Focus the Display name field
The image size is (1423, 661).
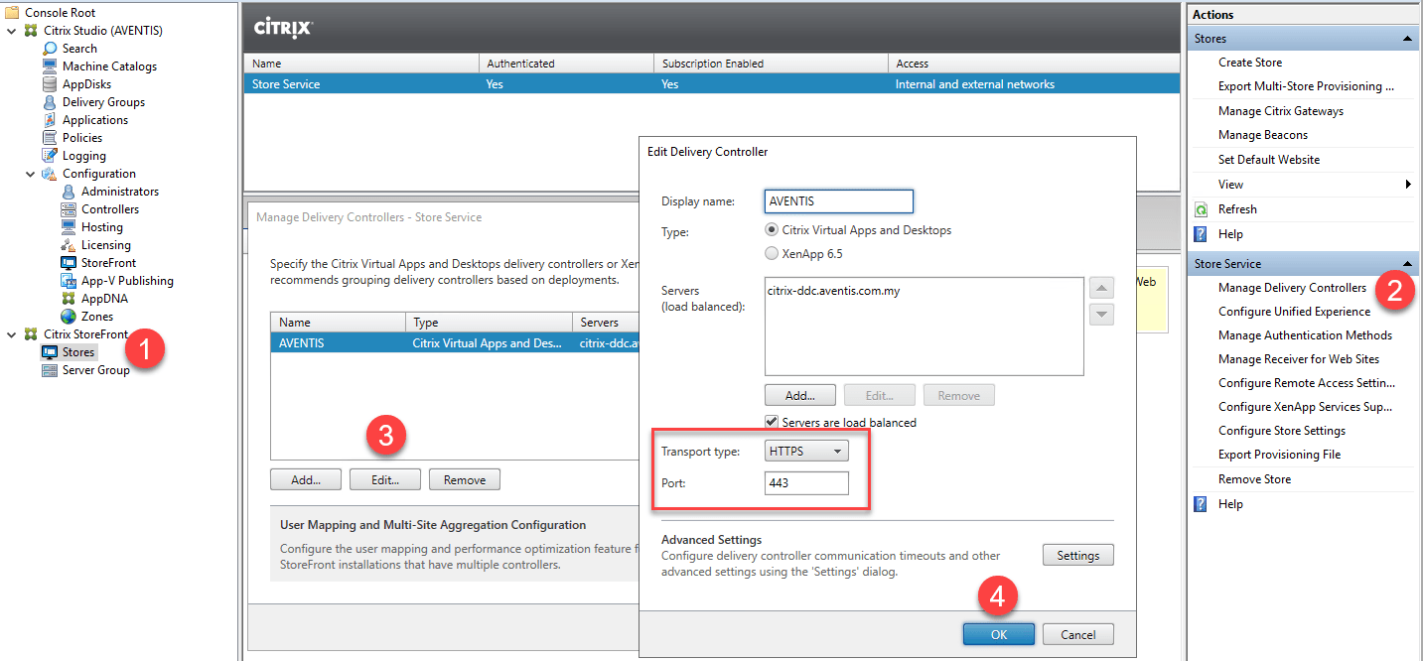(x=838, y=200)
